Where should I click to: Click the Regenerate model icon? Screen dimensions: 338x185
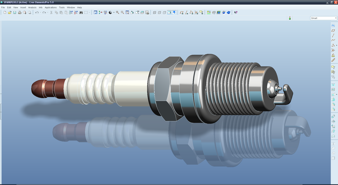click(71, 13)
